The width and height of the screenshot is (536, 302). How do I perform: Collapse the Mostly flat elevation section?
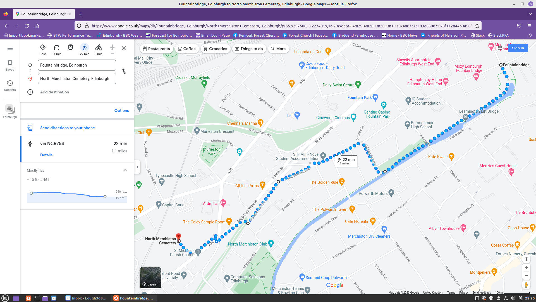(125, 170)
